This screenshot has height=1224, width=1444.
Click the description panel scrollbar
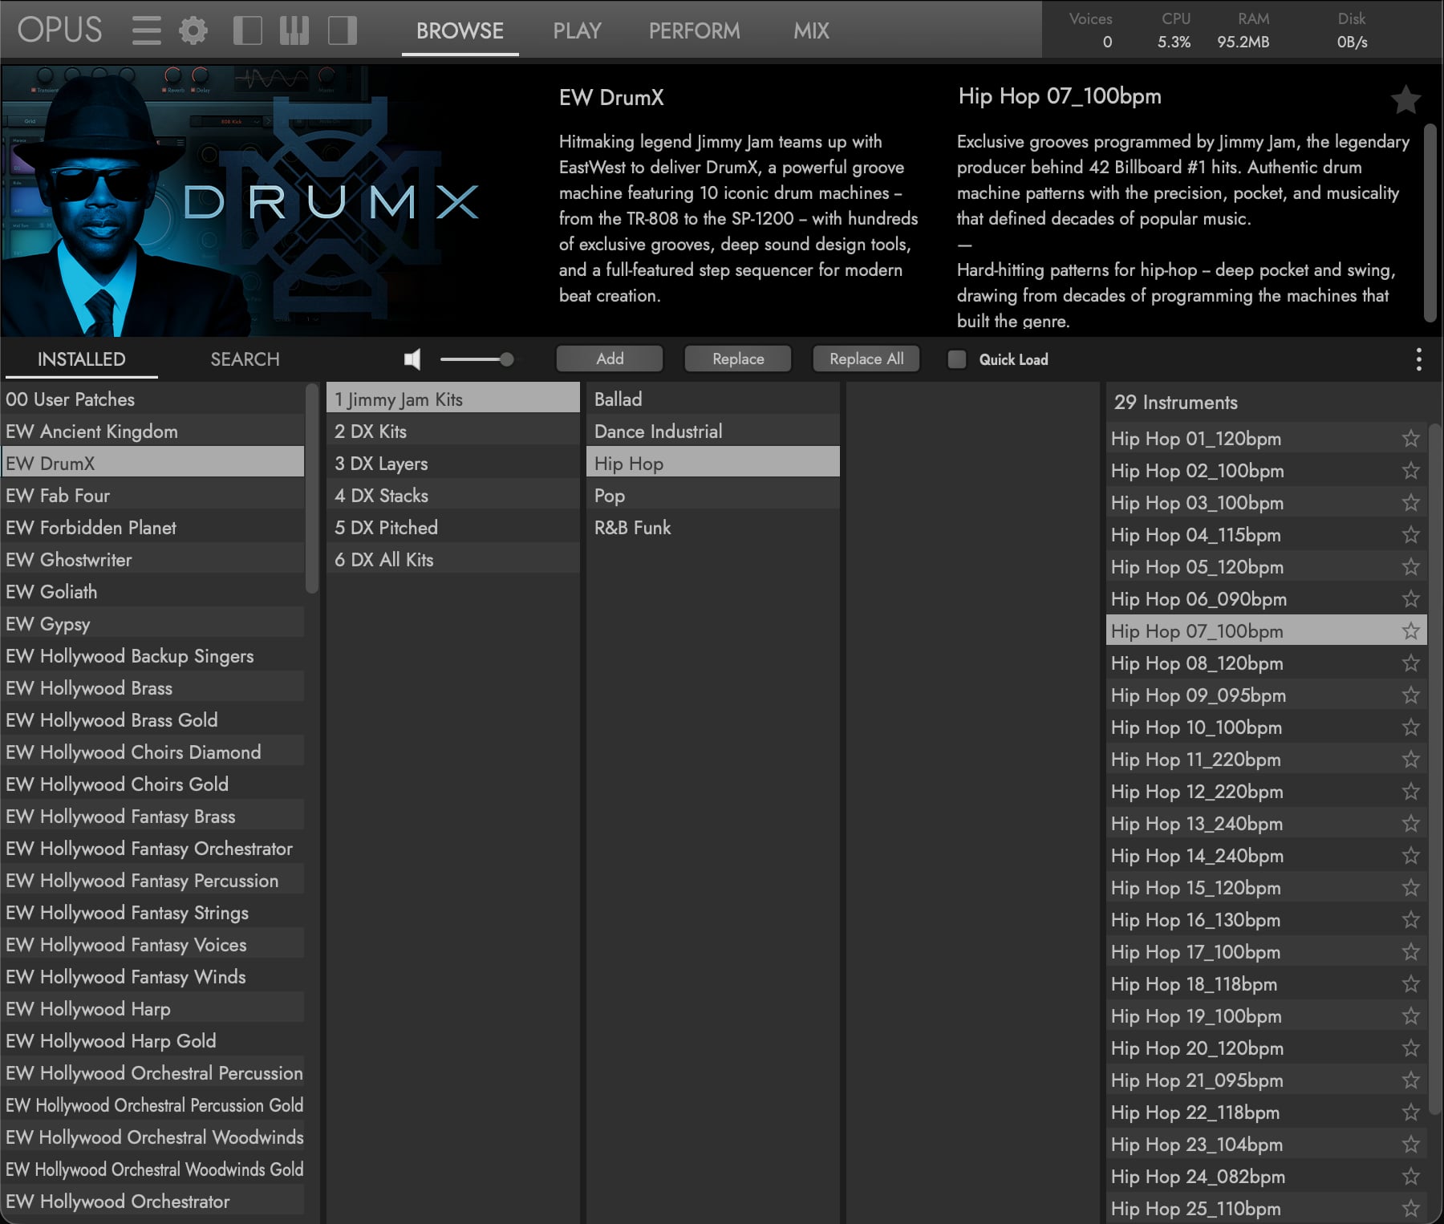(x=1429, y=222)
